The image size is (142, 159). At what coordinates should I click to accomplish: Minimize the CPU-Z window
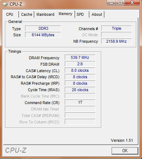[x=111, y=3]
